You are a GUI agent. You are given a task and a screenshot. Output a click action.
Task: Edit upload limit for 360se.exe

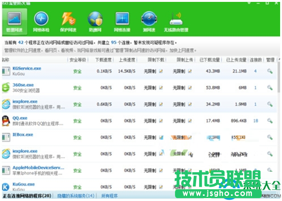coord(190,88)
